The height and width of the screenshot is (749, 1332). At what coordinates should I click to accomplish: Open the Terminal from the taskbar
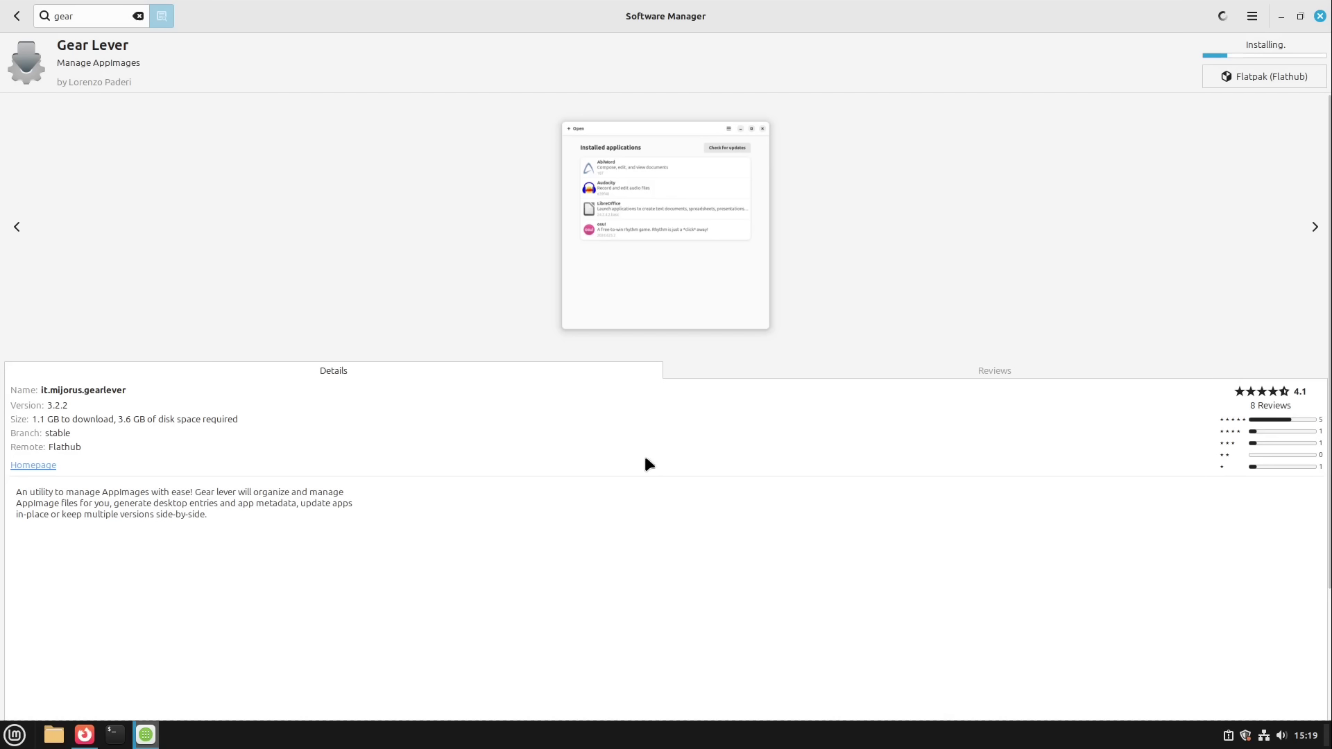coord(114,734)
